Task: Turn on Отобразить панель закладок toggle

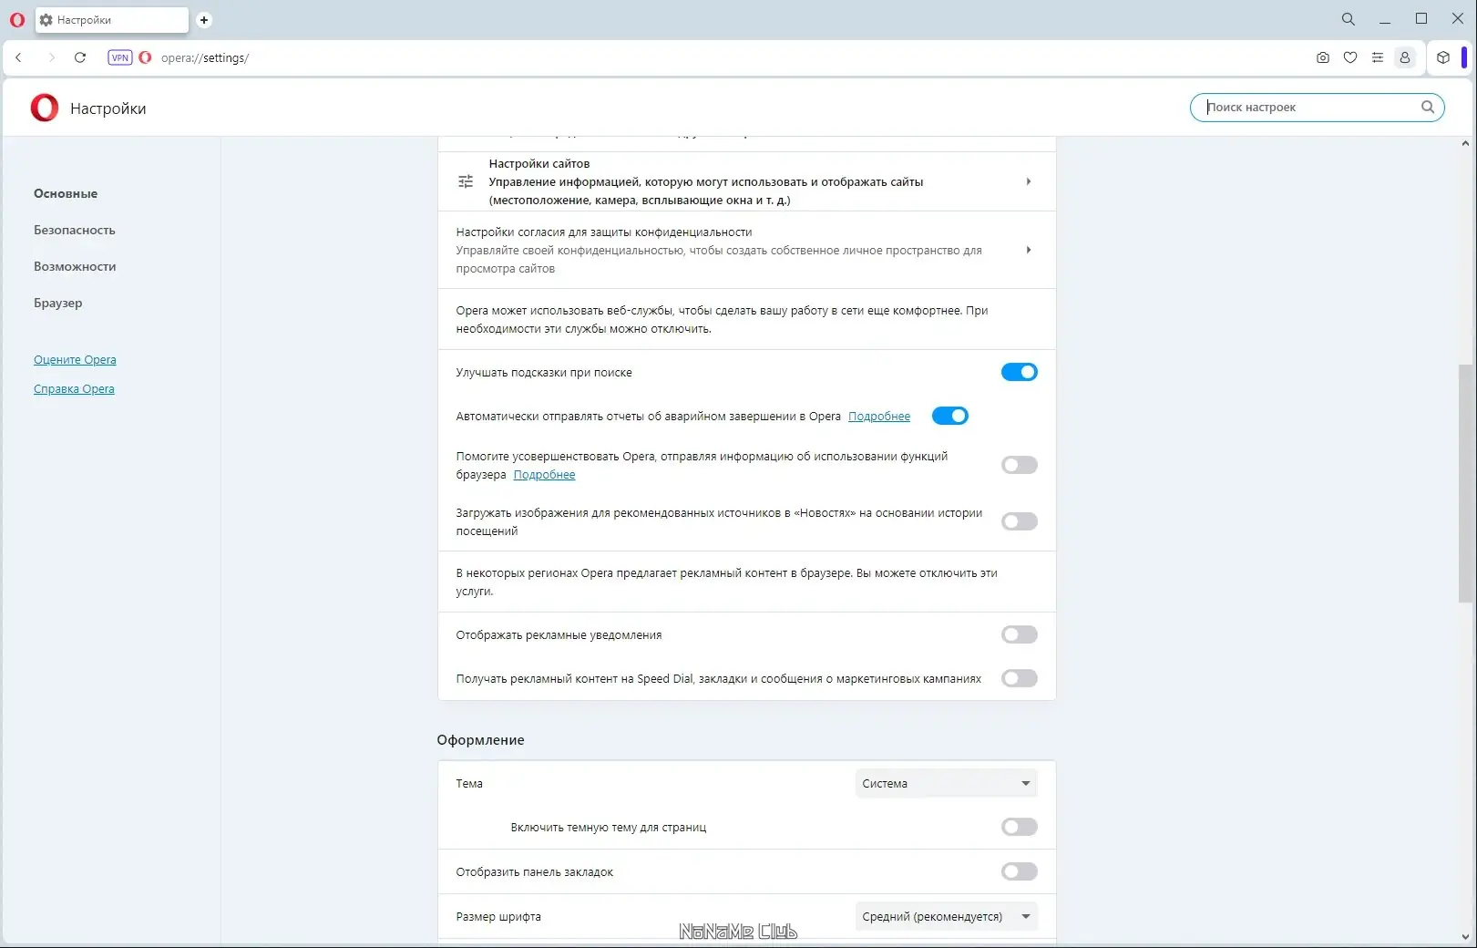Action: [1020, 871]
